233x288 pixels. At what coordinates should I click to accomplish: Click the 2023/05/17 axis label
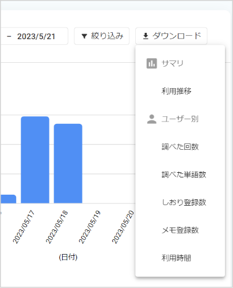tap(24, 227)
